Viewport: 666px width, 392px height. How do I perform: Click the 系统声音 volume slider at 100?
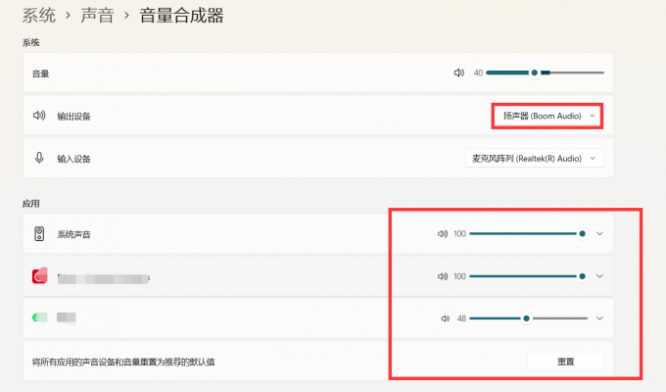coord(529,233)
